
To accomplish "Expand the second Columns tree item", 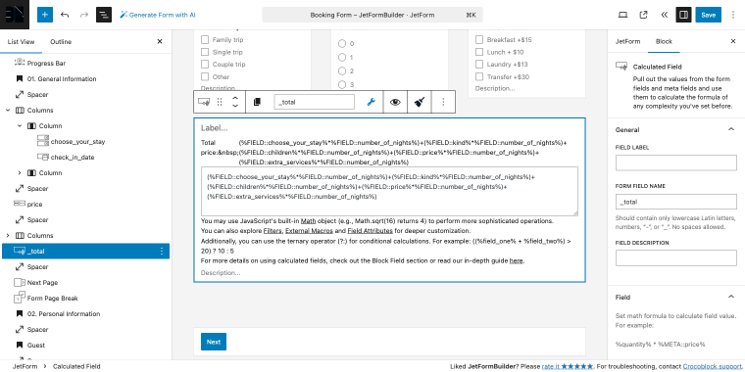I will [x=8, y=235].
